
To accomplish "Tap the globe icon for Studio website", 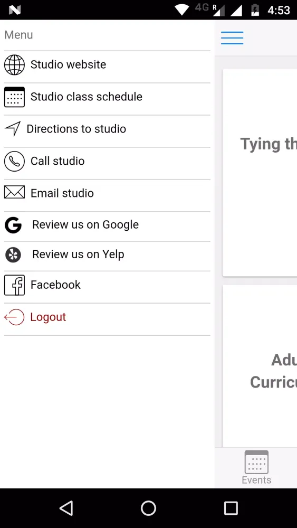I will click(x=14, y=64).
